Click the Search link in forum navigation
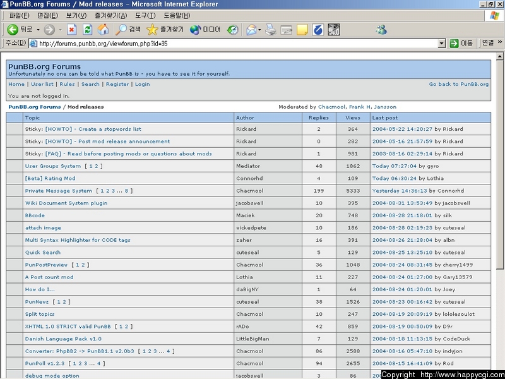The image size is (505, 379). (90, 84)
